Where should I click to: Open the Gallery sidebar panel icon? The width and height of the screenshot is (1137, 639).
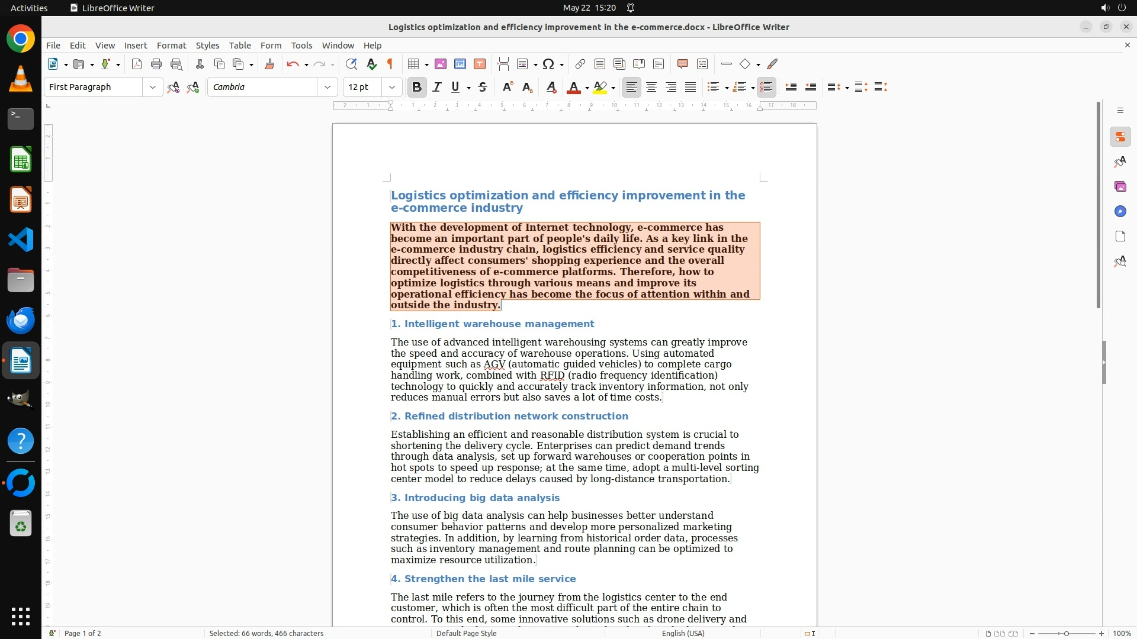1120,186
